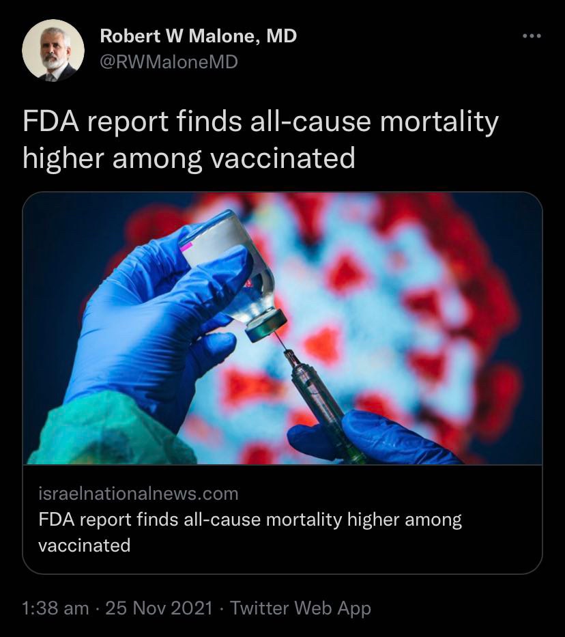The width and height of the screenshot is (565, 637).
Task: Click the Twitter Web App source label
Action: click(300, 608)
